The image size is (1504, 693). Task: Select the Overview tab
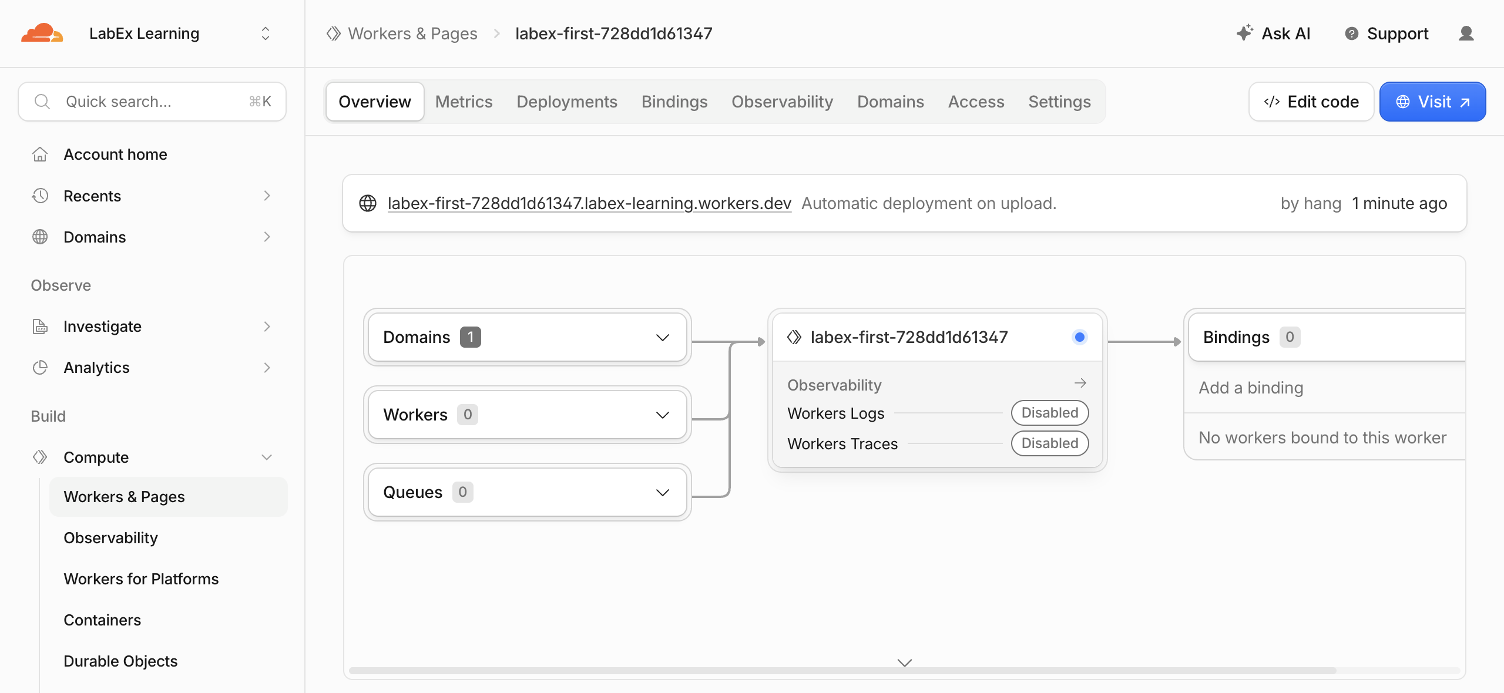tap(375, 102)
